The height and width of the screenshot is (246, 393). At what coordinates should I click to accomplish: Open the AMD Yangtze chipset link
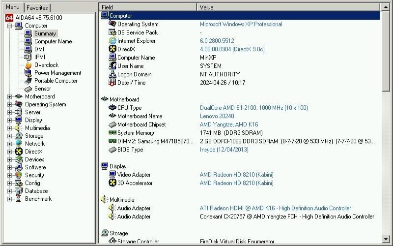pos(229,124)
